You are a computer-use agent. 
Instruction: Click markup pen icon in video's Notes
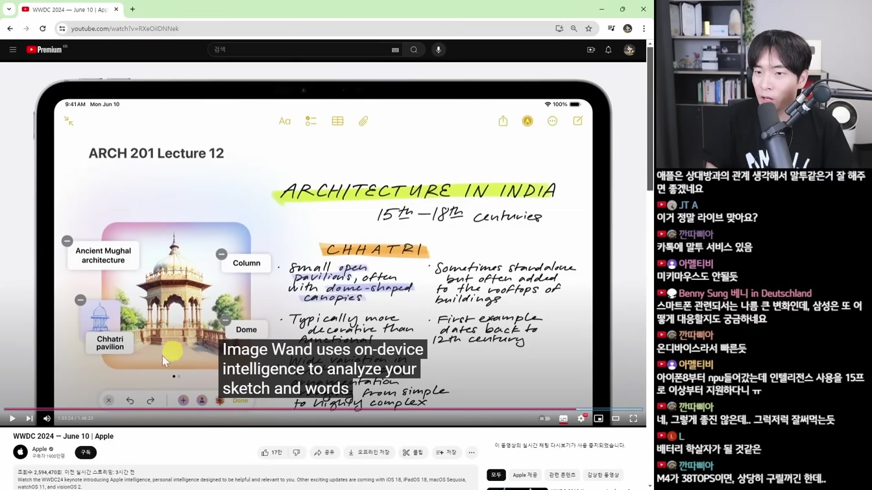click(x=527, y=121)
